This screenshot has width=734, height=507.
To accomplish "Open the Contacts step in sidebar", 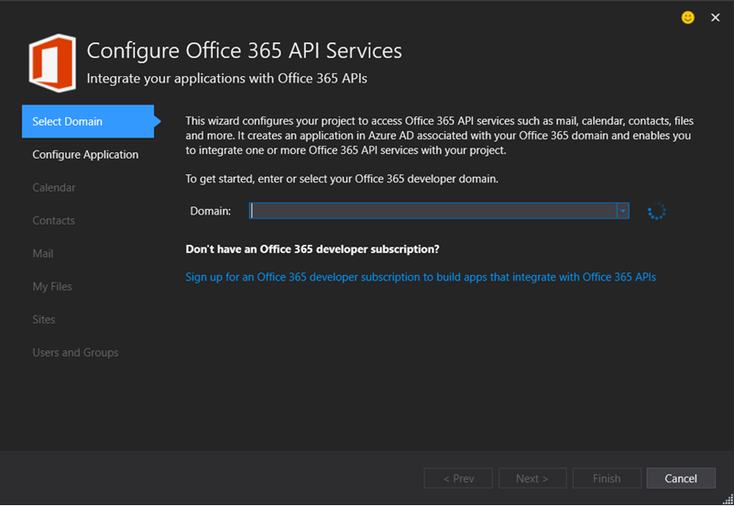I will pyautogui.click(x=54, y=220).
